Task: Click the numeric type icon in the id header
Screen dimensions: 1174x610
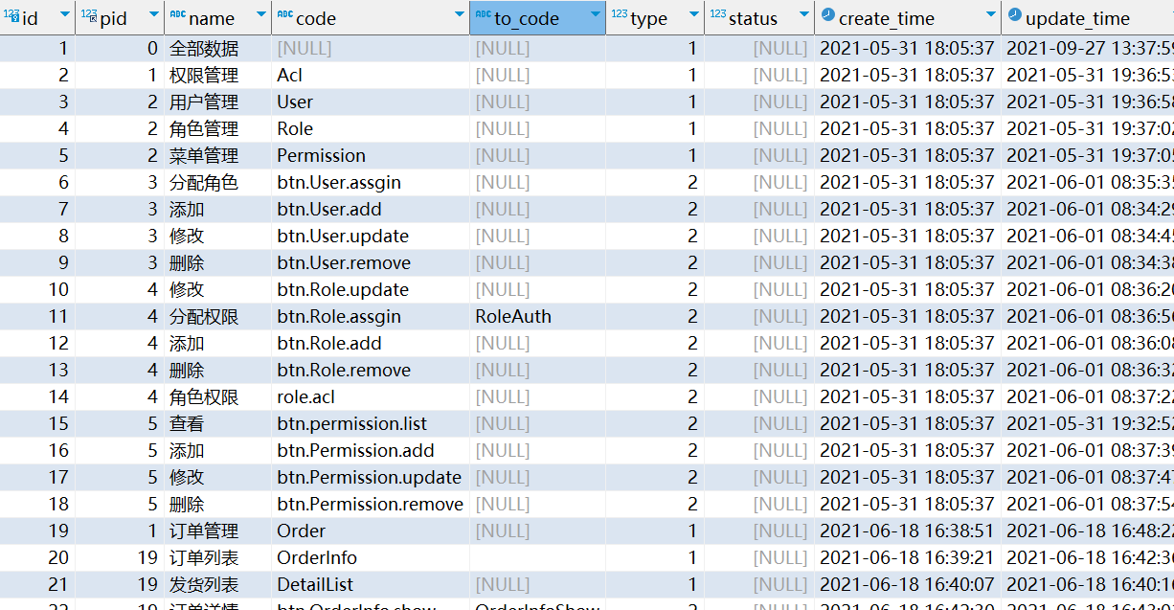Action: click(11, 16)
